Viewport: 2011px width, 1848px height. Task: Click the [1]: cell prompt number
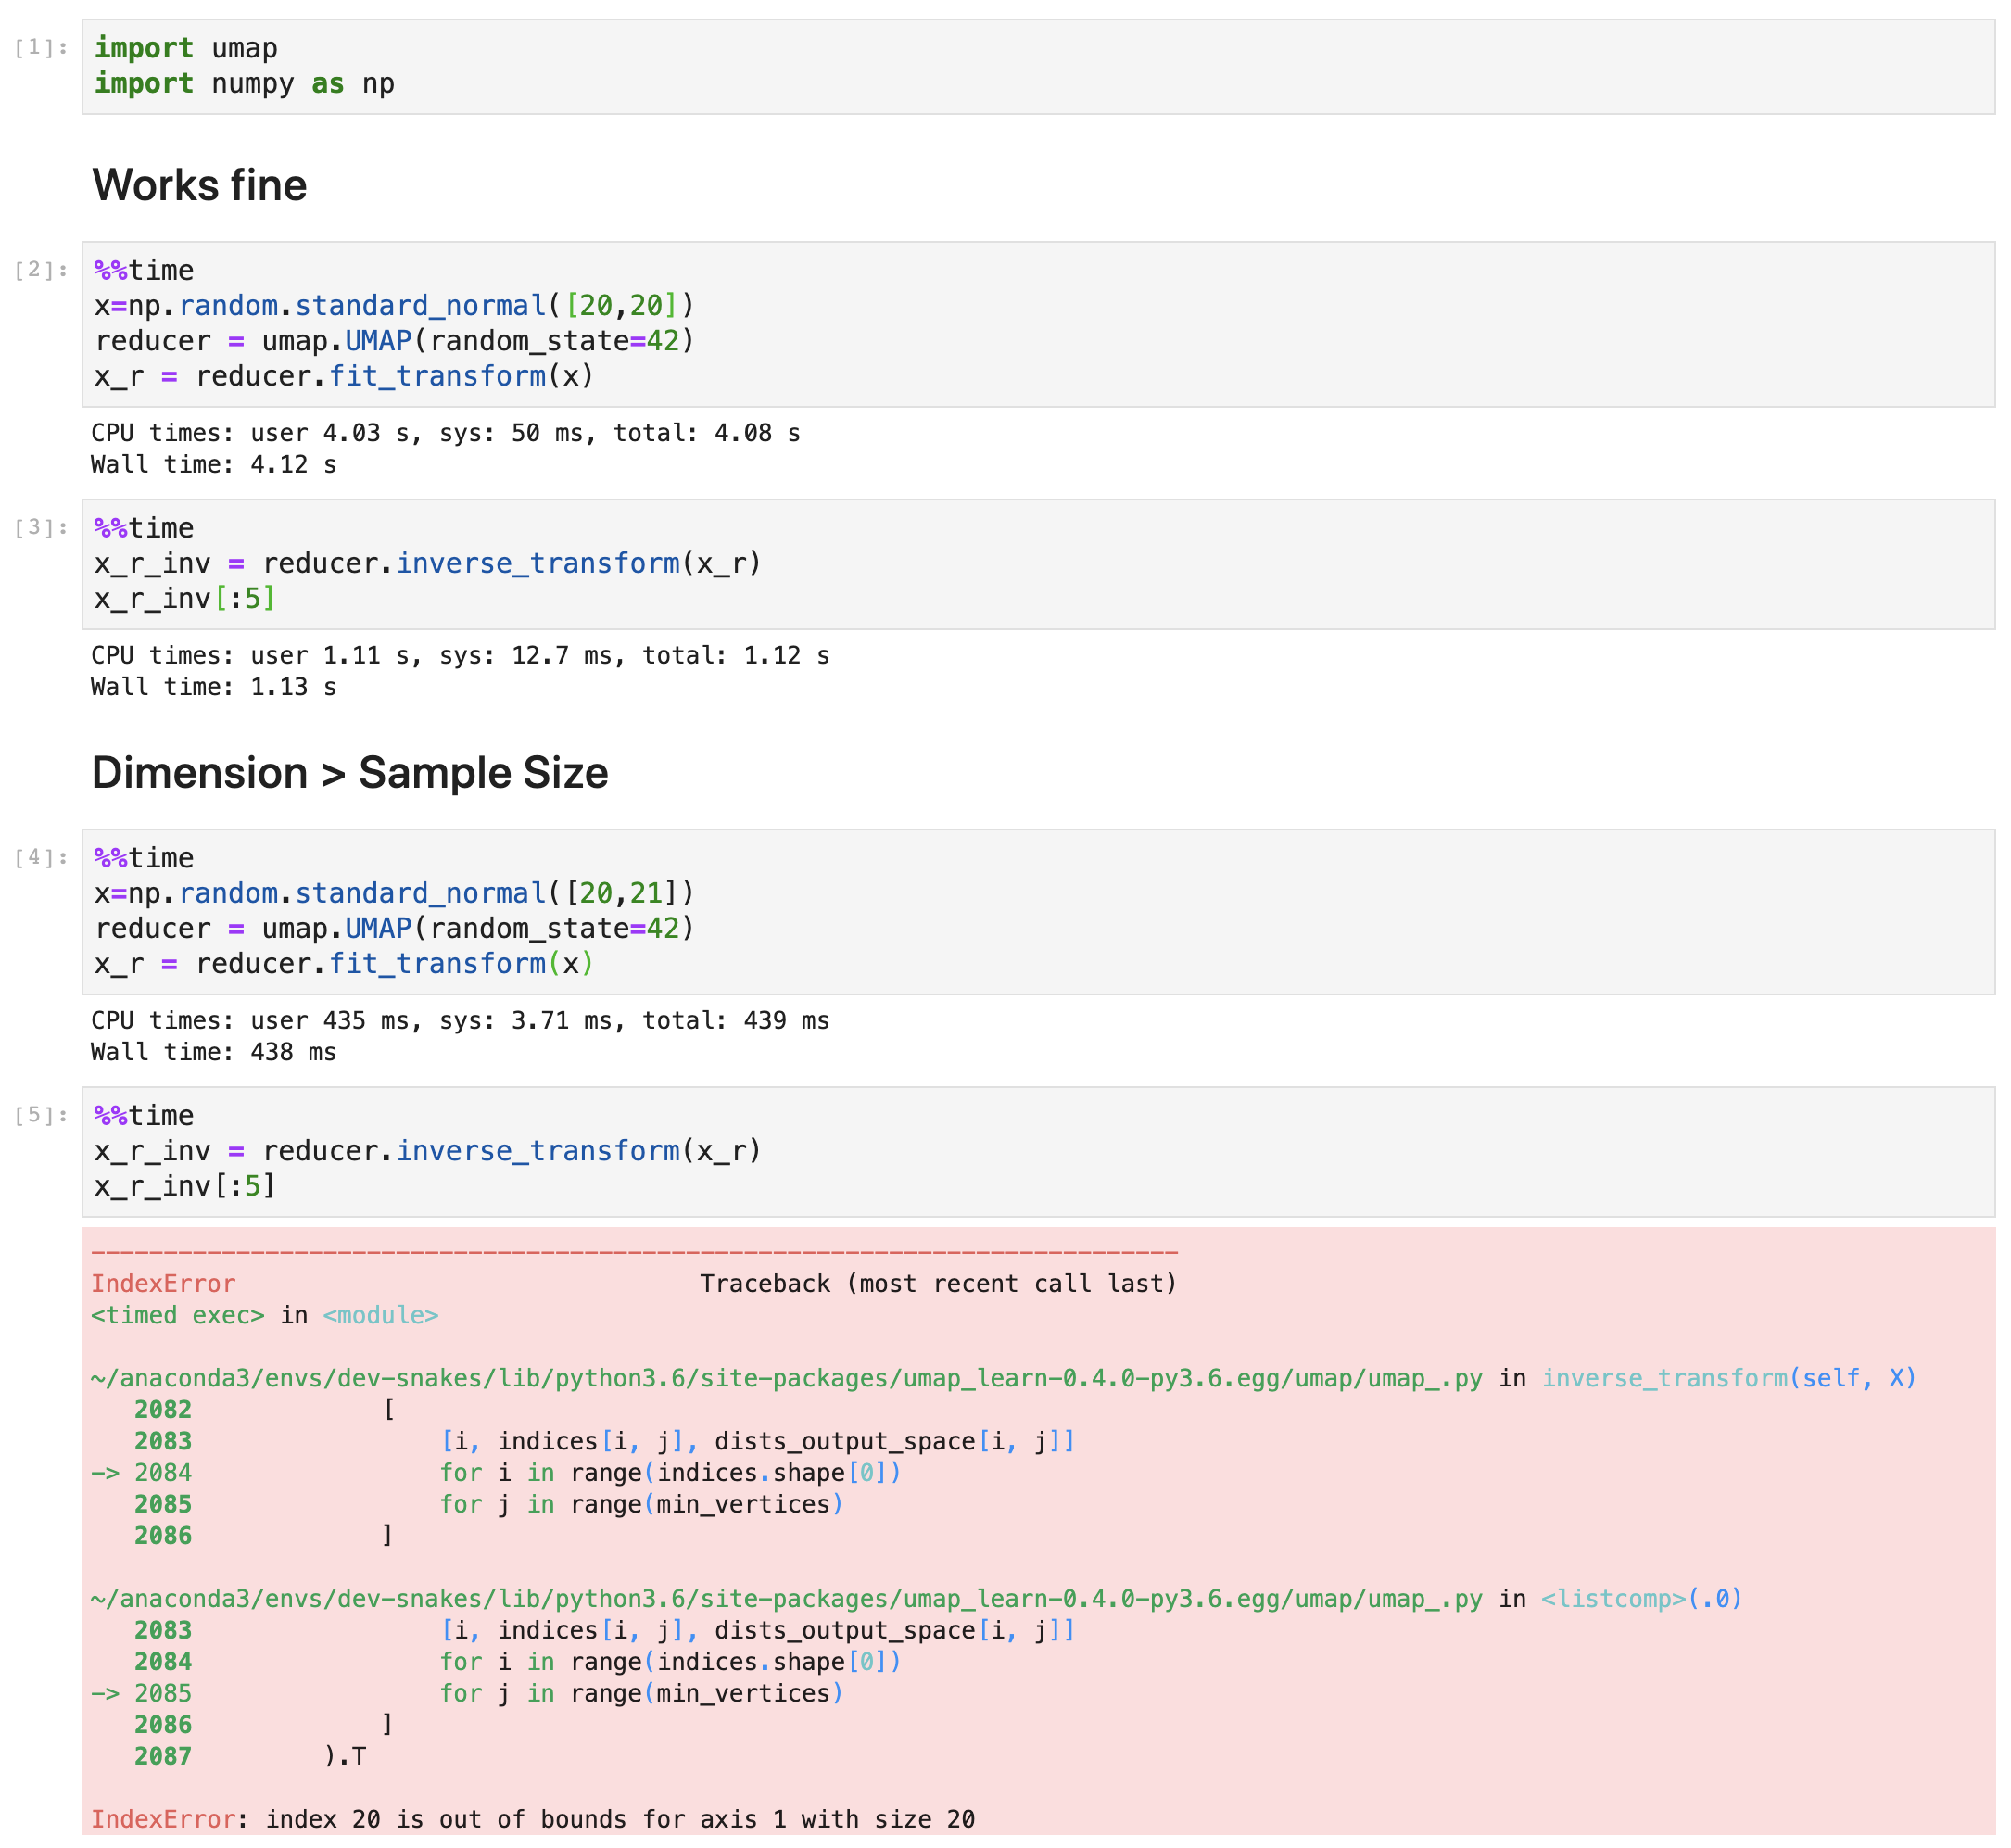38,47
